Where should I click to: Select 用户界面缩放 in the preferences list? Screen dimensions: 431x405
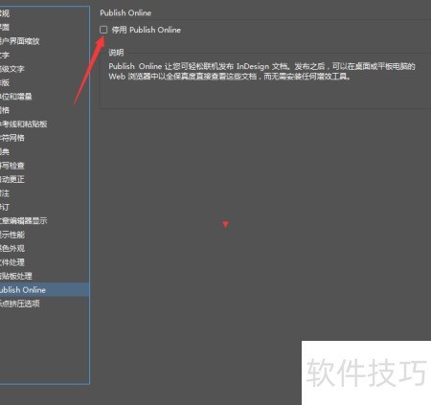coord(19,41)
